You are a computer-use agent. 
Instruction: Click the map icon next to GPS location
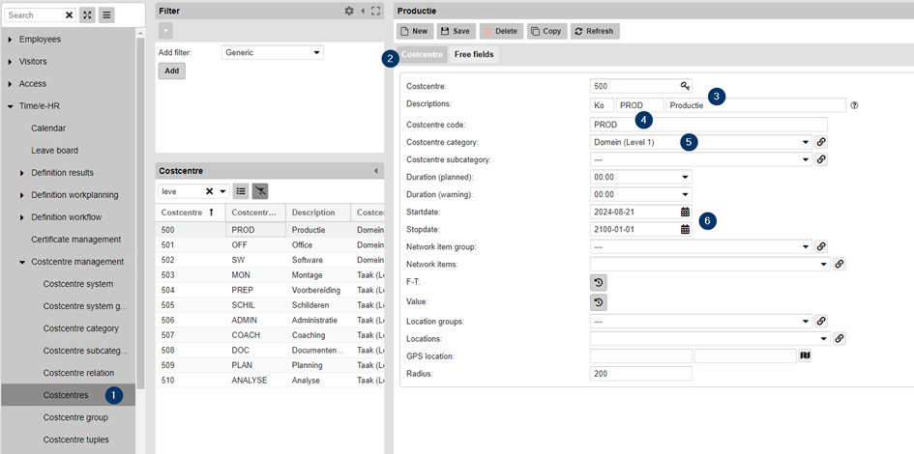[x=805, y=356]
